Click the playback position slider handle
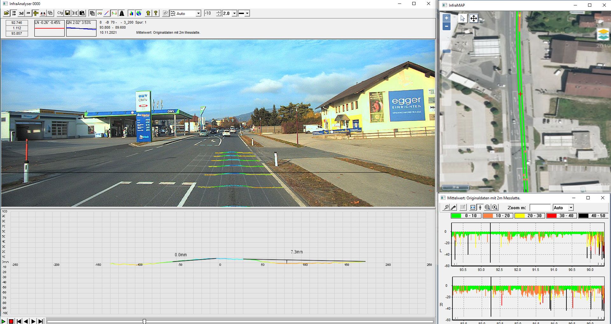The height and width of the screenshot is (324, 611). click(144, 321)
